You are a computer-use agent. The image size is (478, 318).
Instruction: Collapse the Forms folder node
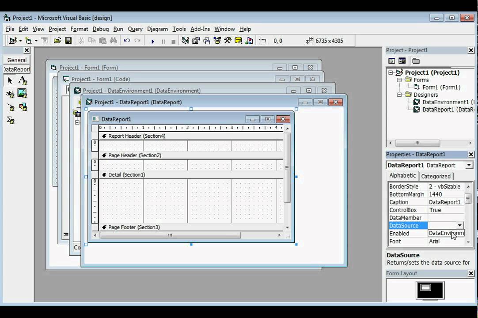399,80
